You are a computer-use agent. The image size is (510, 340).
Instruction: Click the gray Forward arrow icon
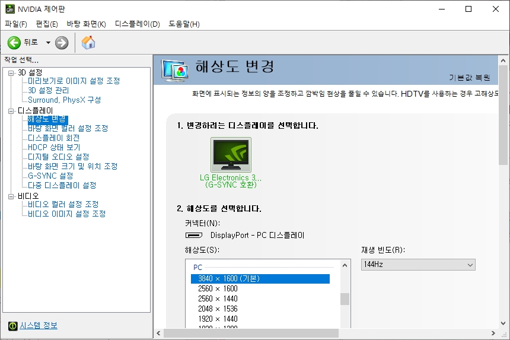click(x=62, y=43)
